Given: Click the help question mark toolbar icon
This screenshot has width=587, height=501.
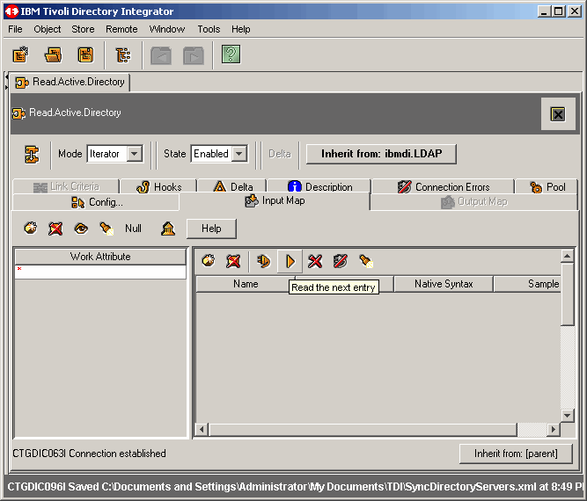Looking at the screenshot, I should coord(231,55).
